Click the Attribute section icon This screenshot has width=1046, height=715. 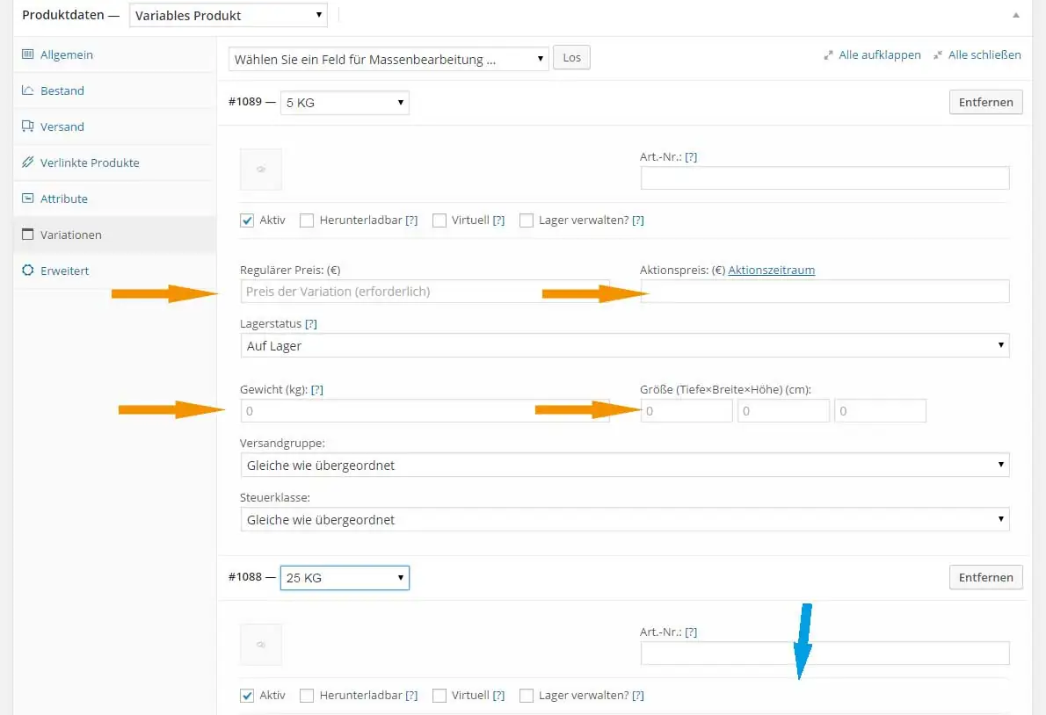(27, 199)
